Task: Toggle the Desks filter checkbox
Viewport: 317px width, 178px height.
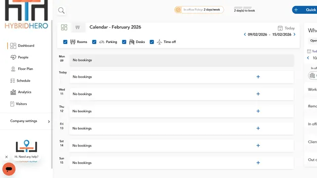Action: [x=124, y=42]
